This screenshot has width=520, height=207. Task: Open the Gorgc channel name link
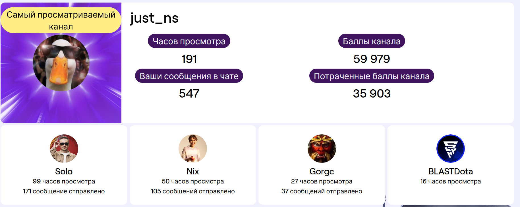(x=322, y=172)
